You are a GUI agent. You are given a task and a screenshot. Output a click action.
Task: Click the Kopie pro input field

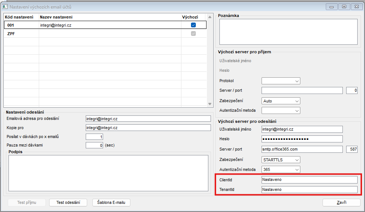[148, 128]
